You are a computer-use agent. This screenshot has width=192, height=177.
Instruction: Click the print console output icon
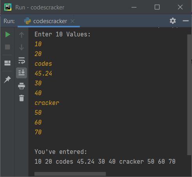tap(22, 86)
